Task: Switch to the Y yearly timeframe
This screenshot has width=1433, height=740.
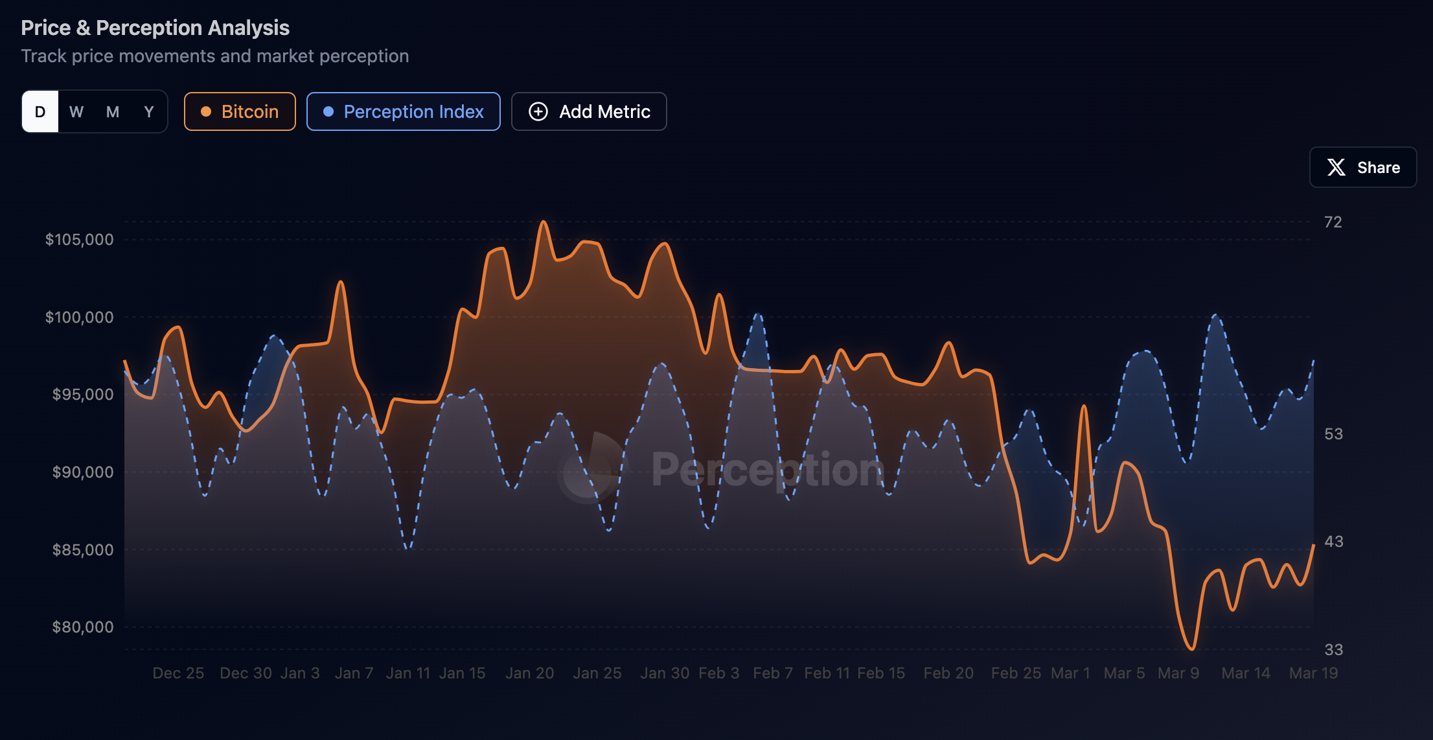Action: pyautogui.click(x=149, y=111)
